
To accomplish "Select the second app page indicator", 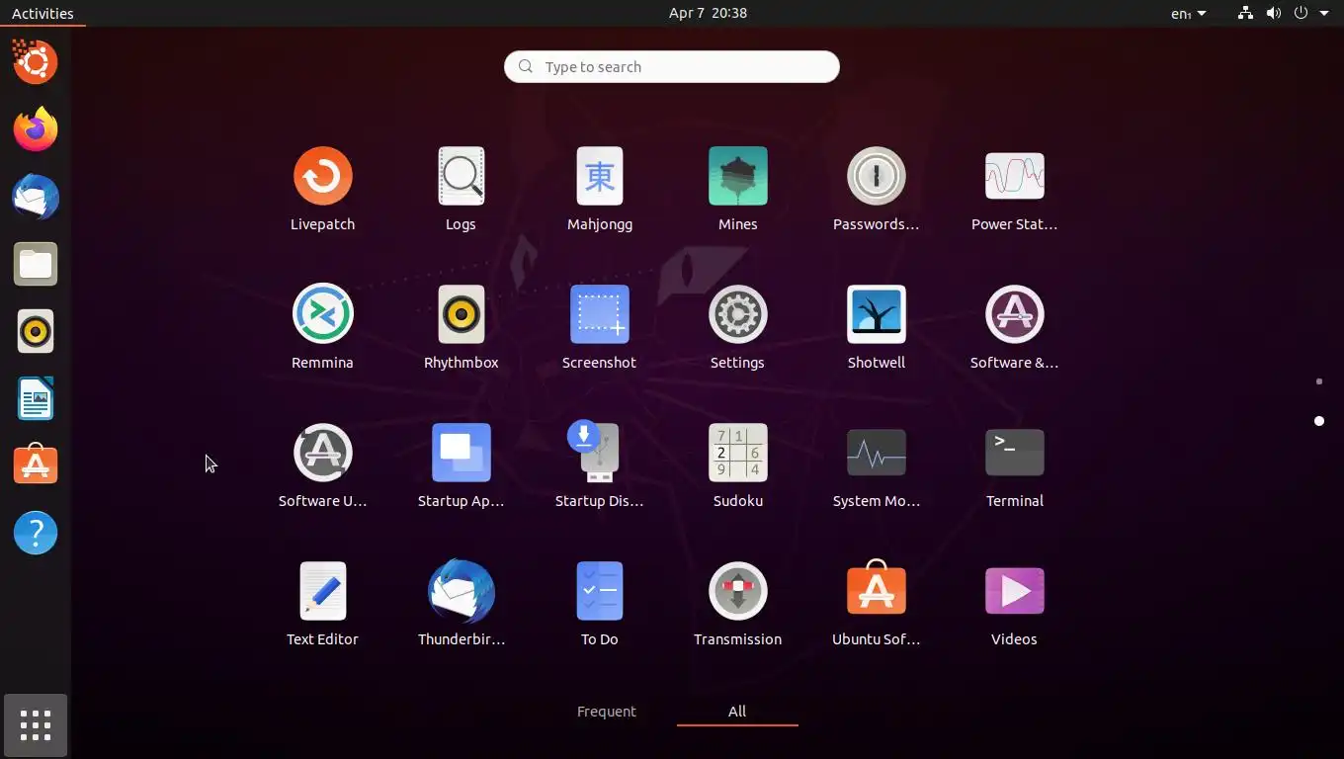I will (1319, 421).
